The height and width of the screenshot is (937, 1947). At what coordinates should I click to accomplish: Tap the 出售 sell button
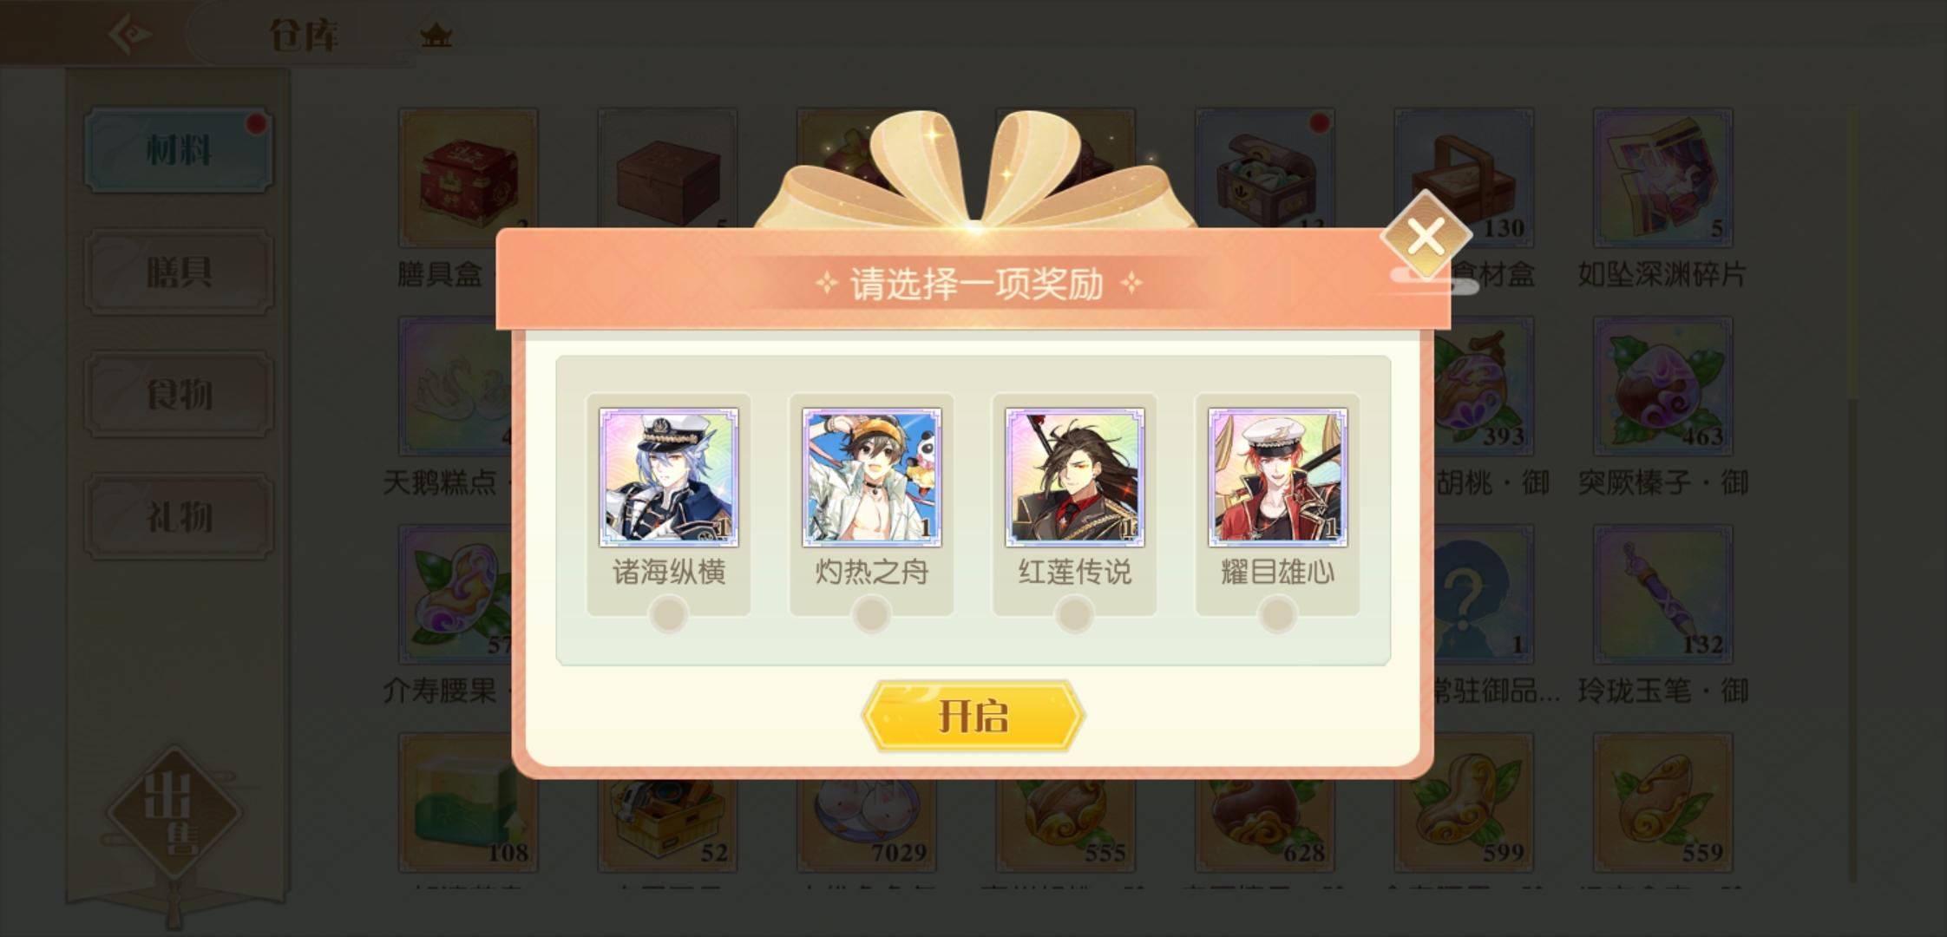point(174,812)
